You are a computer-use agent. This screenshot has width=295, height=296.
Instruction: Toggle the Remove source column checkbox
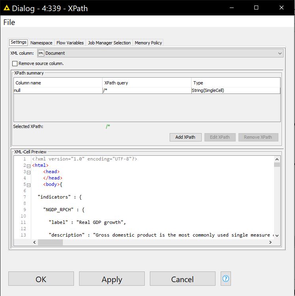point(15,64)
